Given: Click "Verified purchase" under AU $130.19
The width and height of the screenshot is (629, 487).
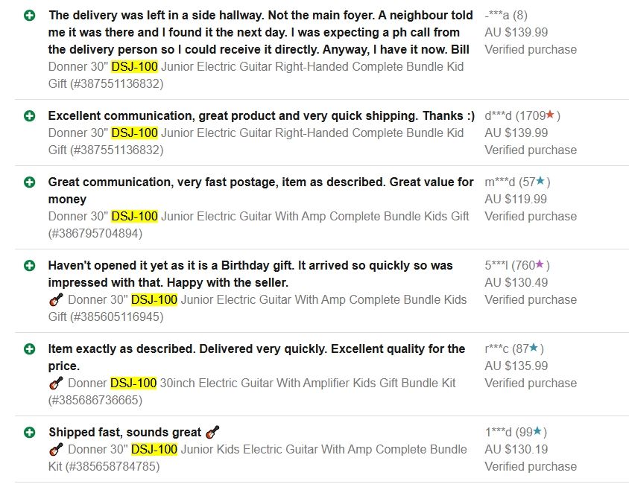Looking at the screenshot, I should pos(531,466).
